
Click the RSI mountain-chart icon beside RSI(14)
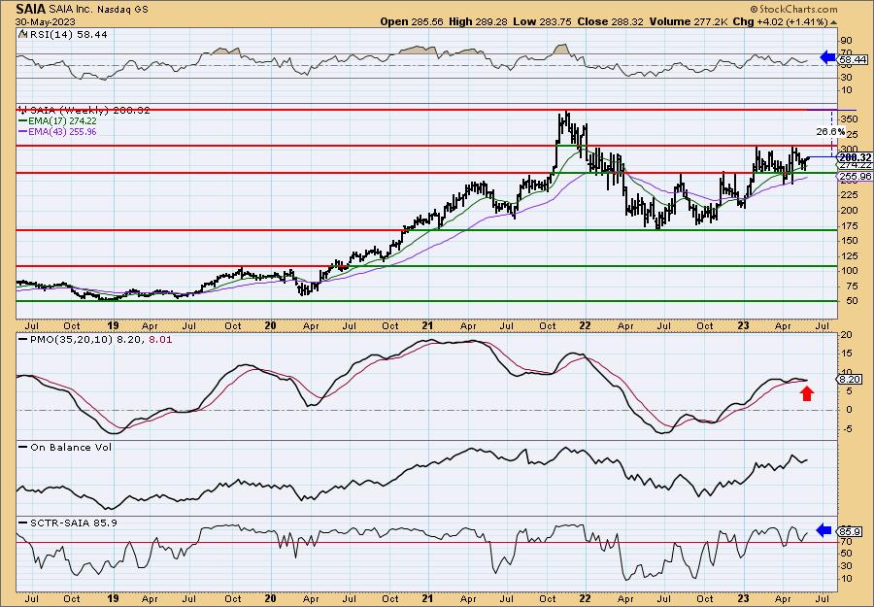click(22, 34)
